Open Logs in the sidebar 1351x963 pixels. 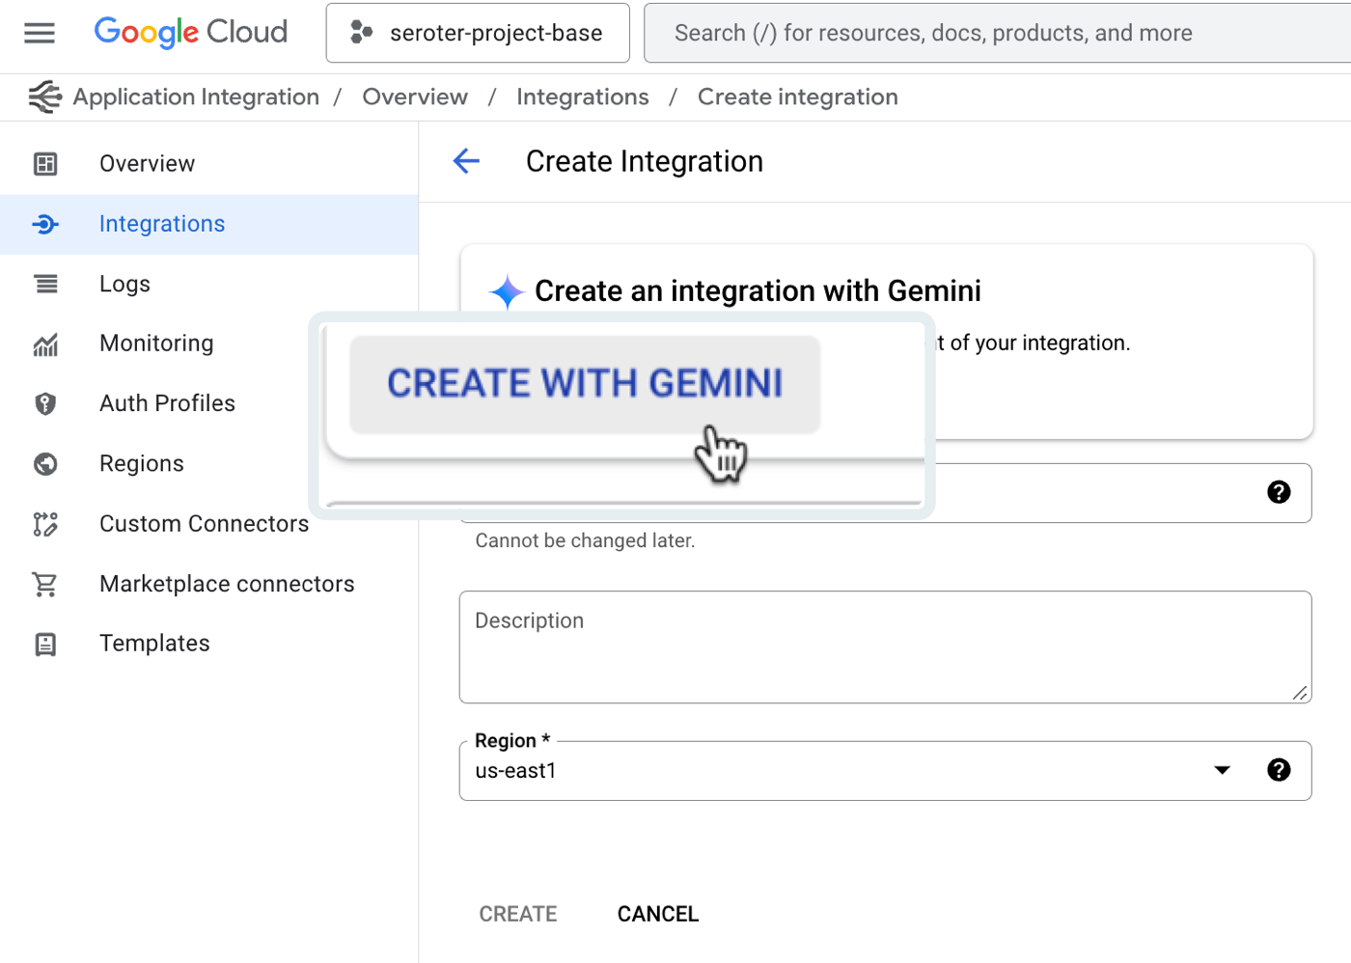pos(124,284)
